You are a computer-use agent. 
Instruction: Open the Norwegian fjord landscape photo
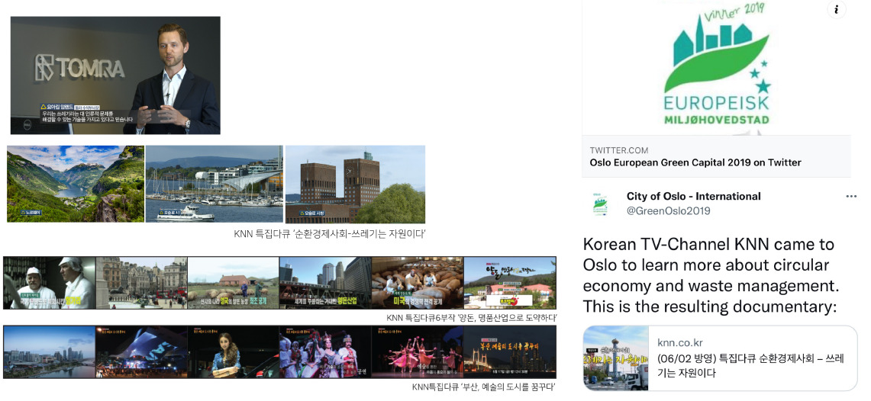[x=76, y=184]
